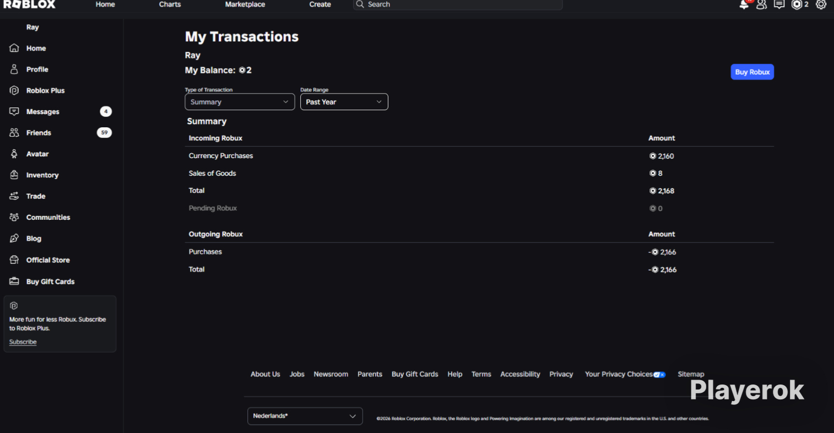This screenshot has height=433, width=834.
Task: Click the Roblox logo in the header
Action: coord(30,4)
